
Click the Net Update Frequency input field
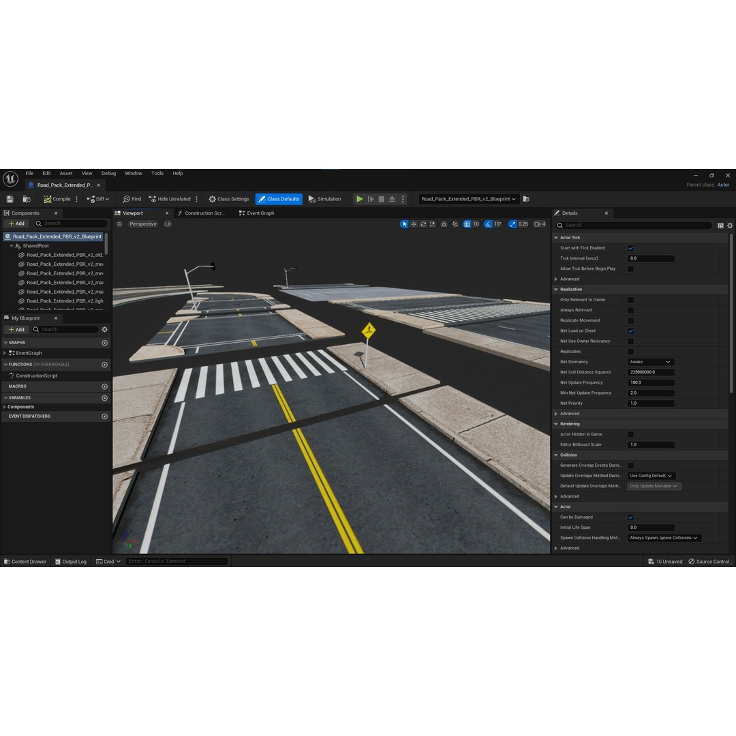(650, 382)
